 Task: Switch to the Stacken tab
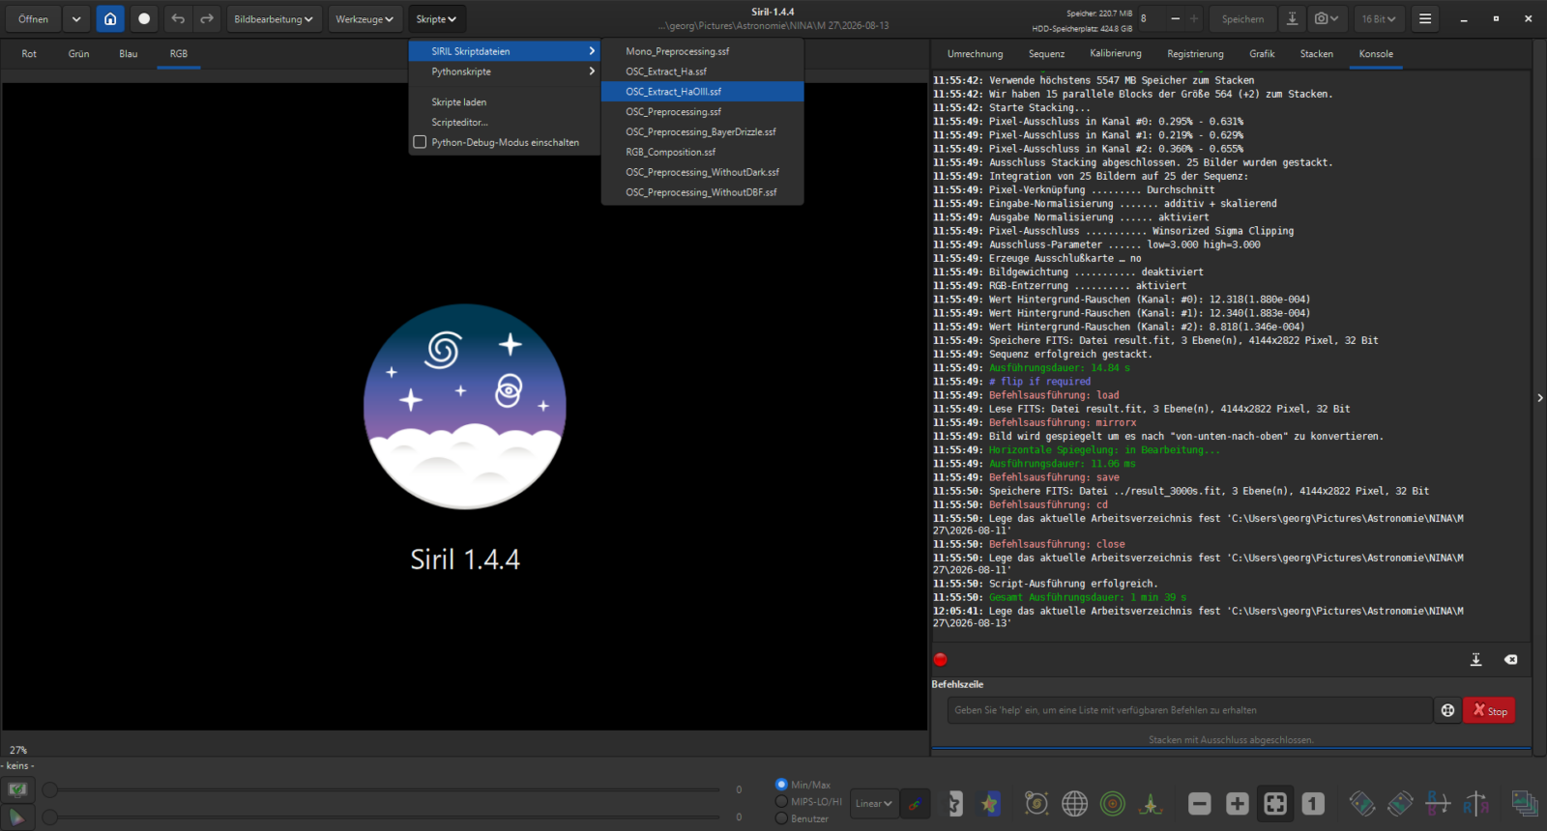coord(1317,54)
